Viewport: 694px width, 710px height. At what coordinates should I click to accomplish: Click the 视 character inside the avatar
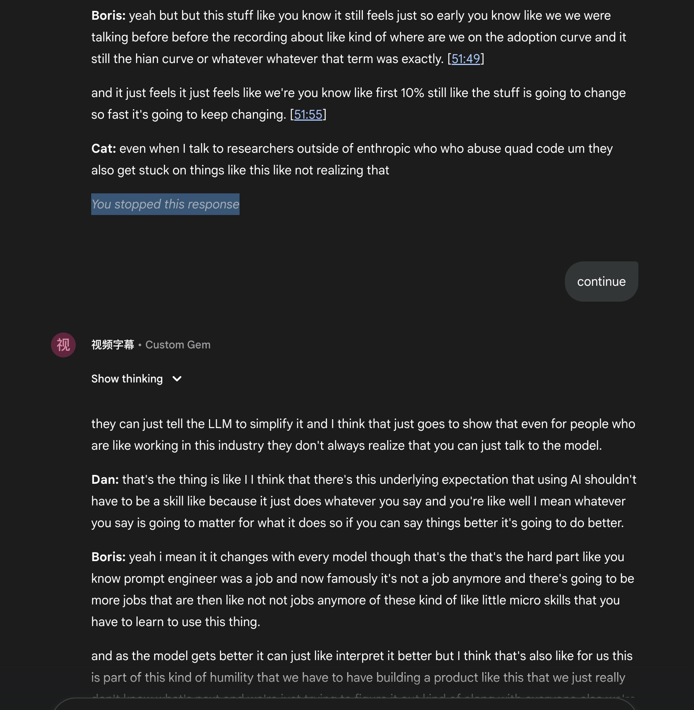tap(63, 345)
